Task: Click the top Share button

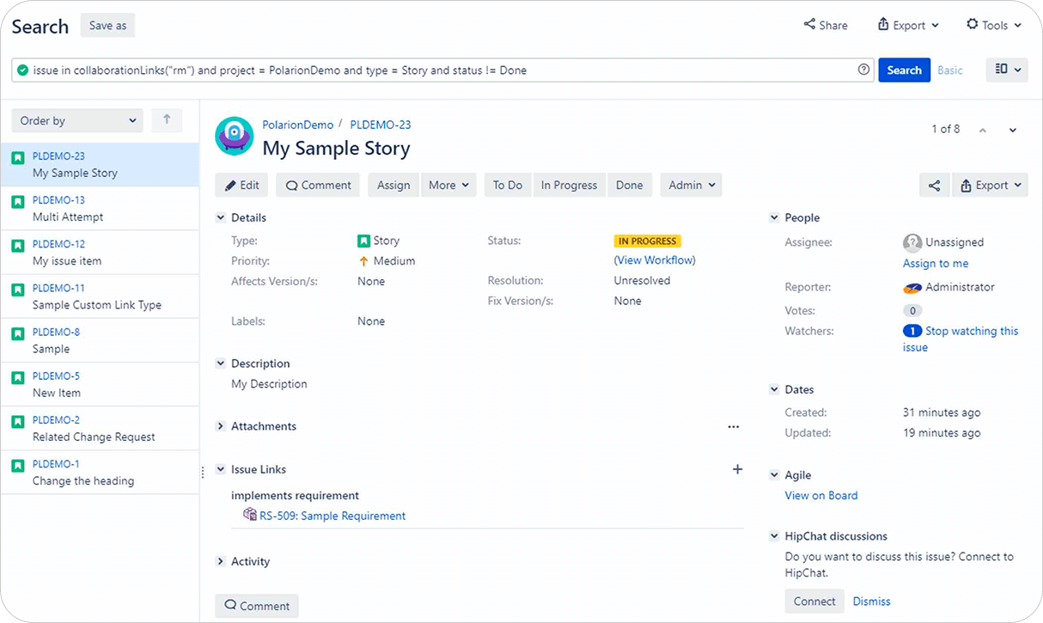Action: tap(826, 25)
